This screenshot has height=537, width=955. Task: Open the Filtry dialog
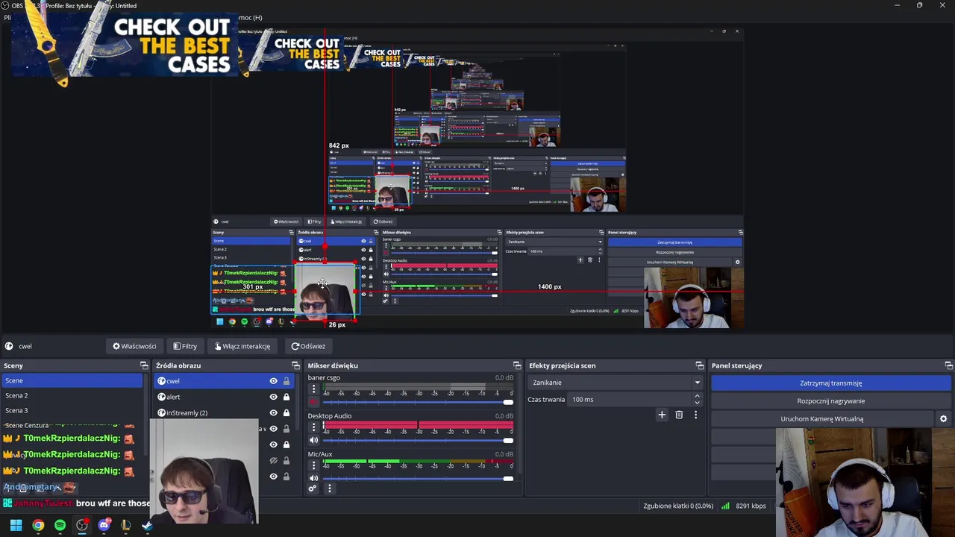(x=185, y=346)
